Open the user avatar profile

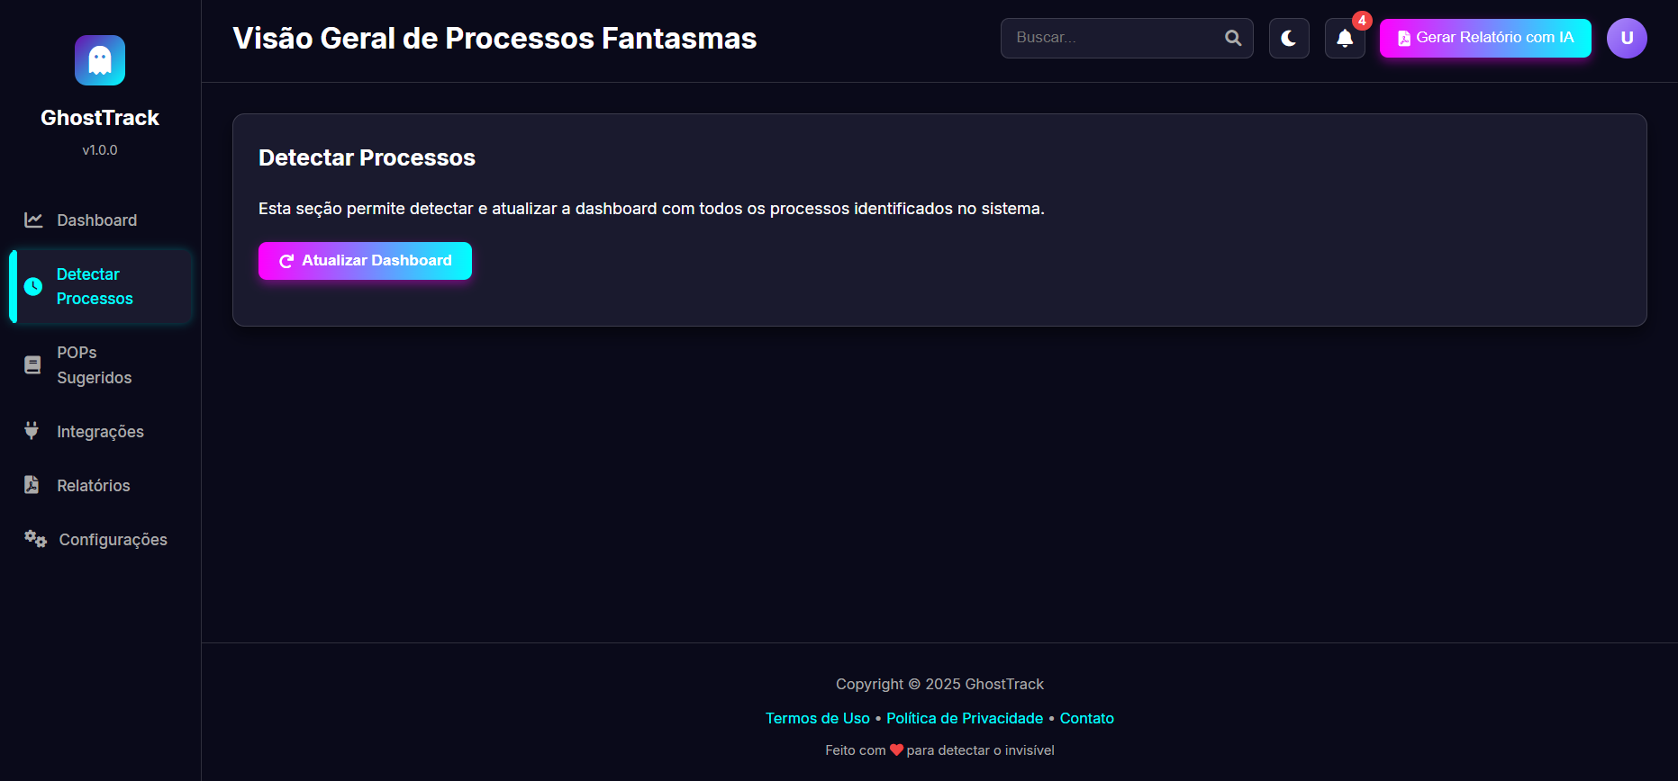pos(1627,38)
